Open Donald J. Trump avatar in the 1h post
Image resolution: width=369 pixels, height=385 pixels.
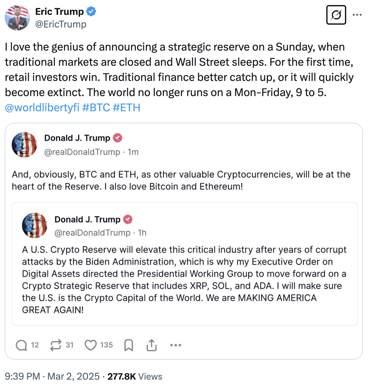pos(34,225)
